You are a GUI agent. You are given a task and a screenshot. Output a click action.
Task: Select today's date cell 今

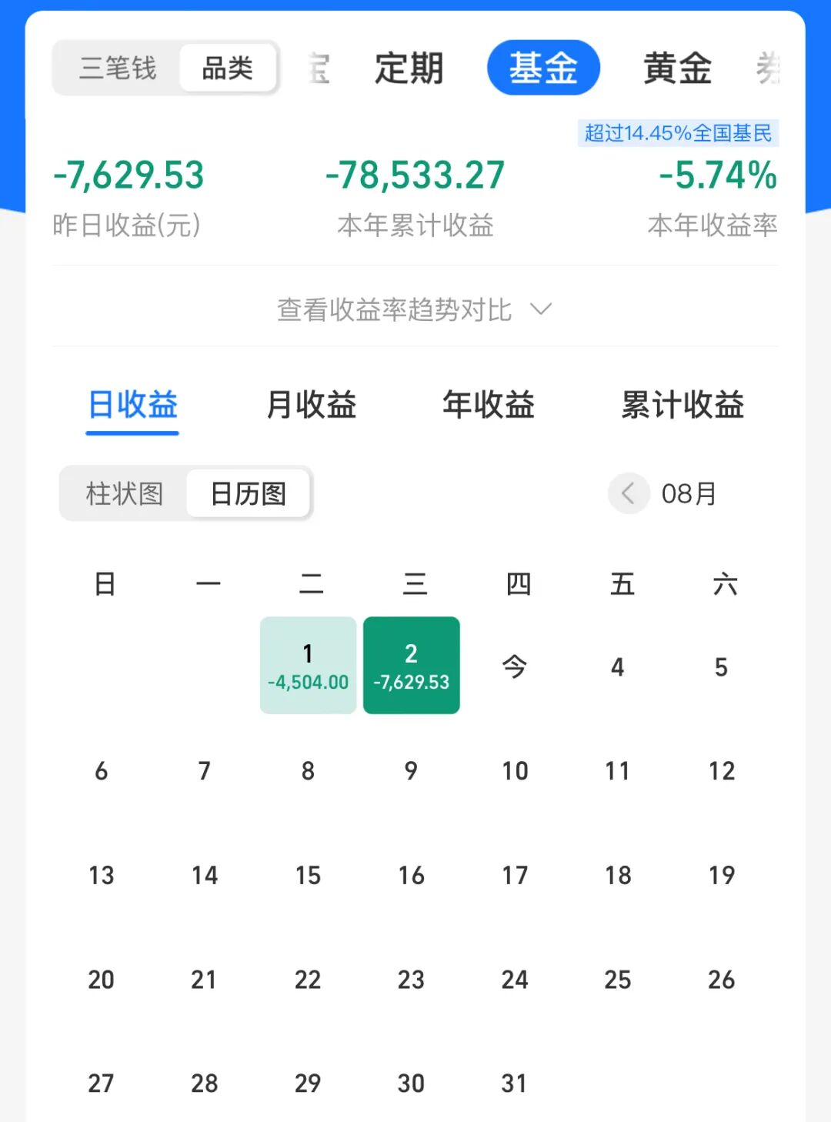(x=515, y=666)
